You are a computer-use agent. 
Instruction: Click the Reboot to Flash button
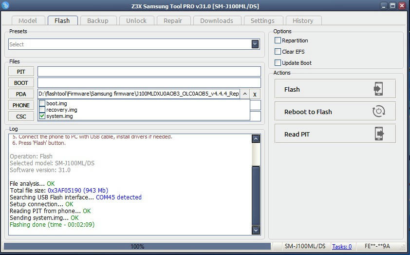tap(335, 112)
